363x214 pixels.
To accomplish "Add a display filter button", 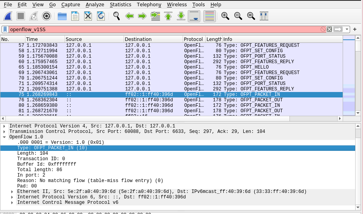I will [x=355, y=29].
